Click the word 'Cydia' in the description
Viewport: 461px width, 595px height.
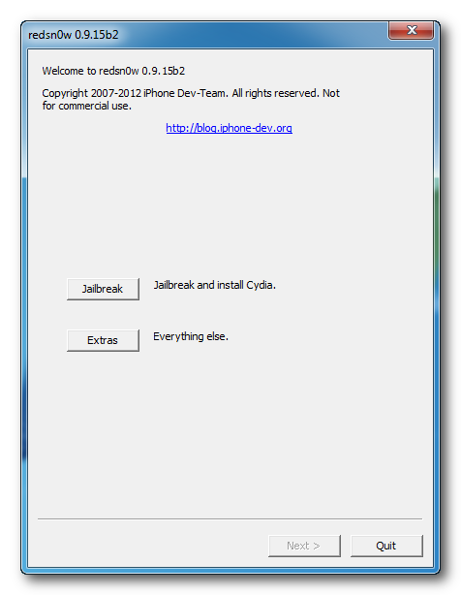point(260,285)
